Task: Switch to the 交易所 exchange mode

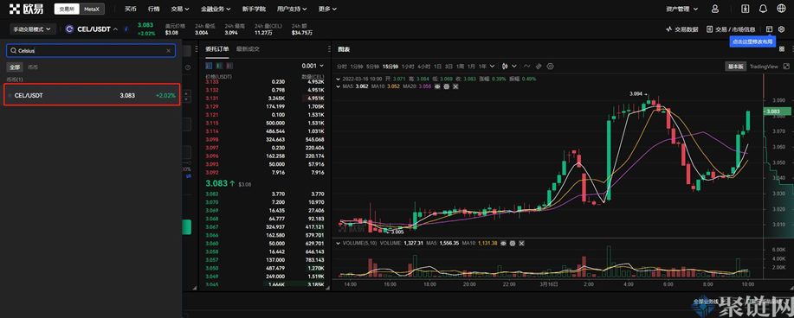Action: click(x=67, y=10)
